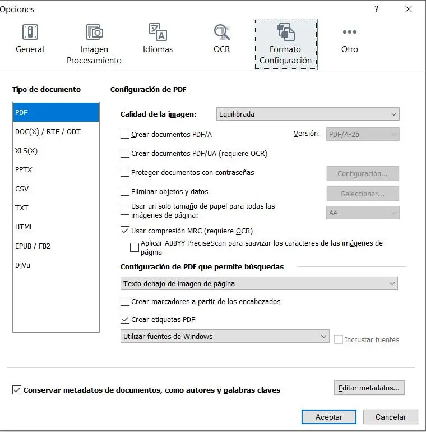
Task: Check Crear marcadores a partir de encabezados
Action: click(x=125, y=301)
